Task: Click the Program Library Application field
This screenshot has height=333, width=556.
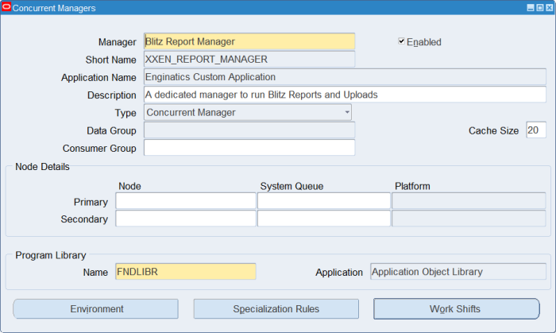Action: click(x=458, y=272)
